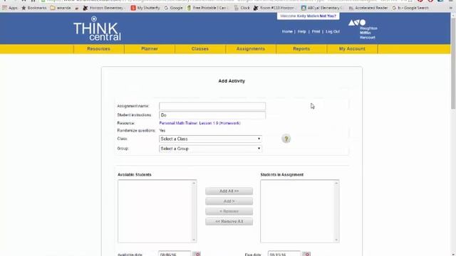Open the Horizon Elementary bookmark

[104, 8]
